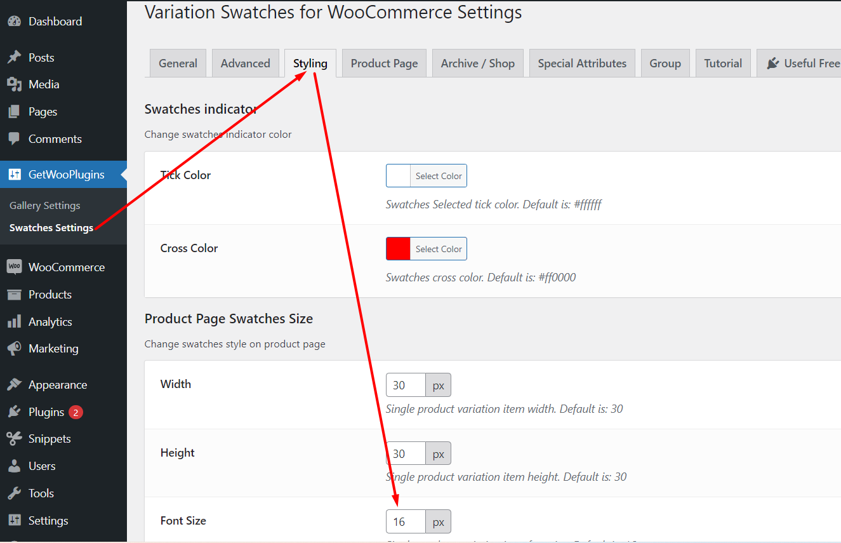
Task: Click the Plugins plug icon
Action: 14,412
